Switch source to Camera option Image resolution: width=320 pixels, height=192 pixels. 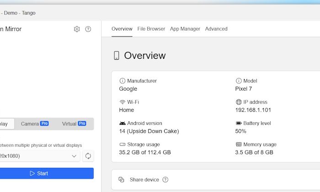[34, 124]
